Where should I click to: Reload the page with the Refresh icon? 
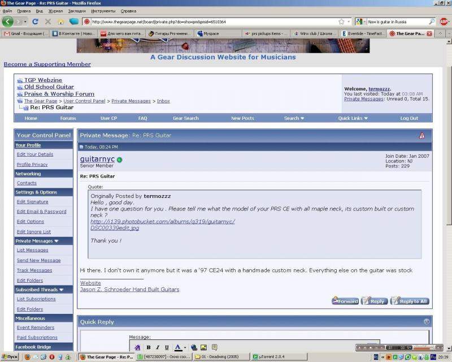35,21
